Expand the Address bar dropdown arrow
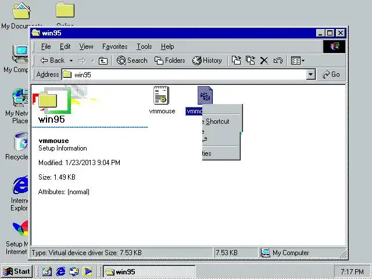The image size is (372, 279). 310,75
